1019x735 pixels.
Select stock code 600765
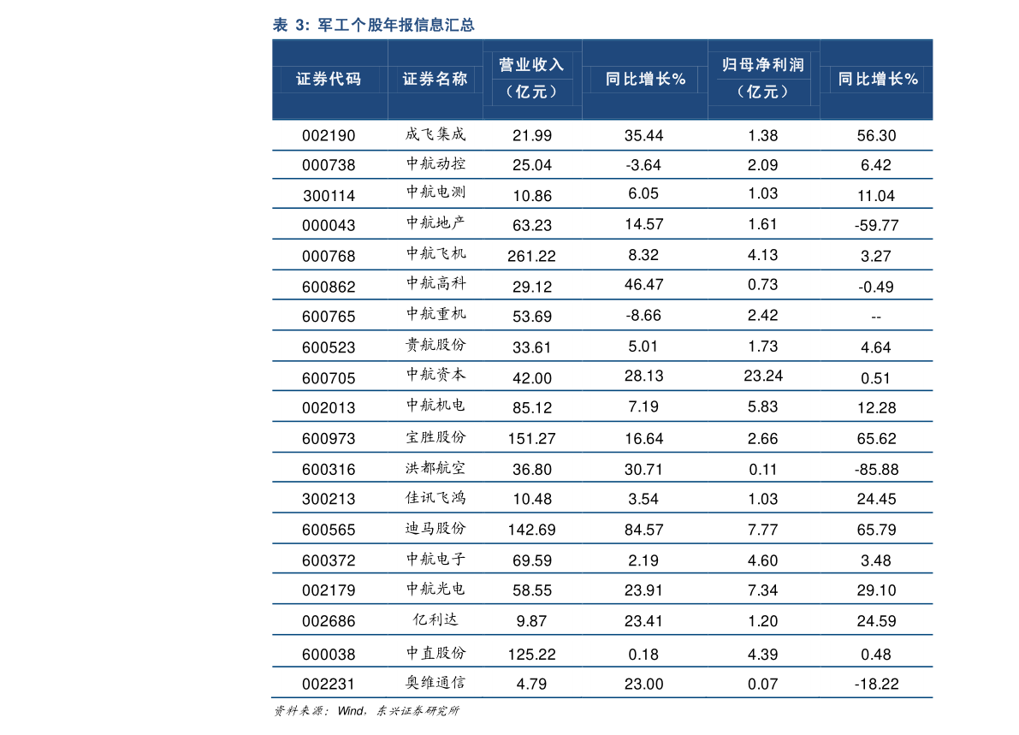pyautogui.click(x=329, y=317)
